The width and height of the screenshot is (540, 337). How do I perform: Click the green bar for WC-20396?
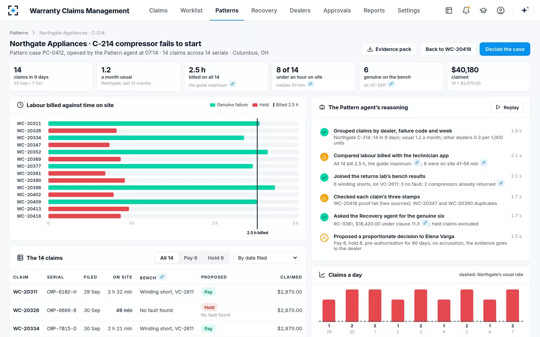point(162,188)
